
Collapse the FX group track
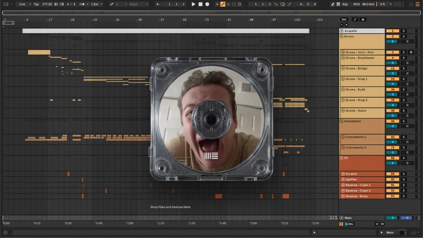tap(342, 158)
